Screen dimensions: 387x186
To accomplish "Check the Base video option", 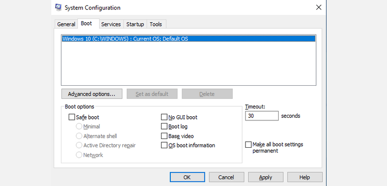I will coord(164,136).
